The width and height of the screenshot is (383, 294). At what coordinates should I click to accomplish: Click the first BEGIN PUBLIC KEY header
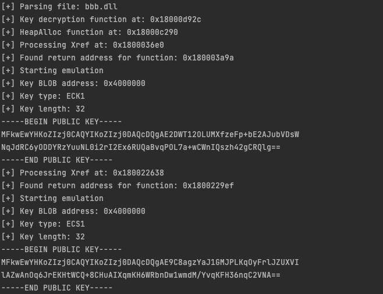point(62,121)
